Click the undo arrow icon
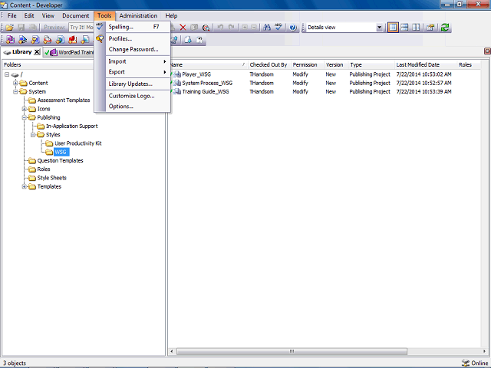Screen dimensions: 491x368 [x=220, y=28]
